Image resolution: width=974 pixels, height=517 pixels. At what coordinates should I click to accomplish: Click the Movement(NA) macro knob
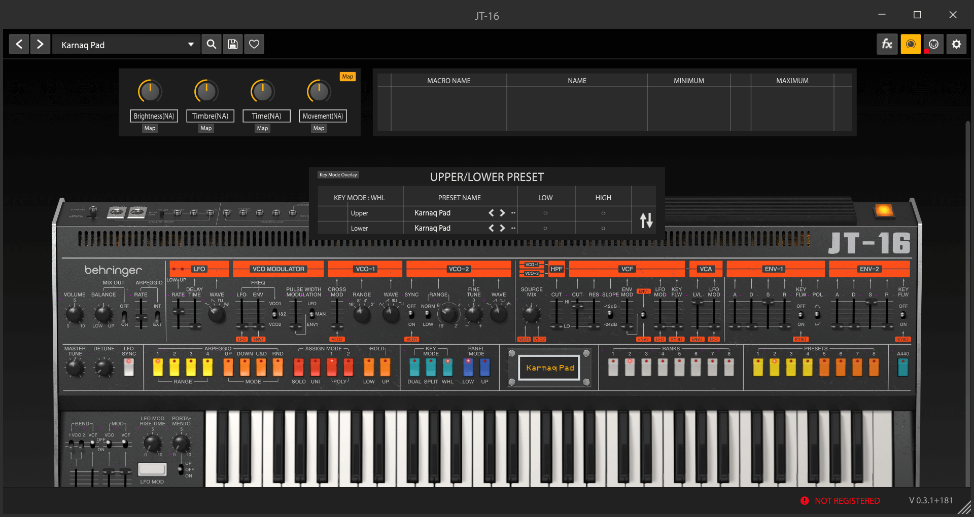(x=319, y=92)
